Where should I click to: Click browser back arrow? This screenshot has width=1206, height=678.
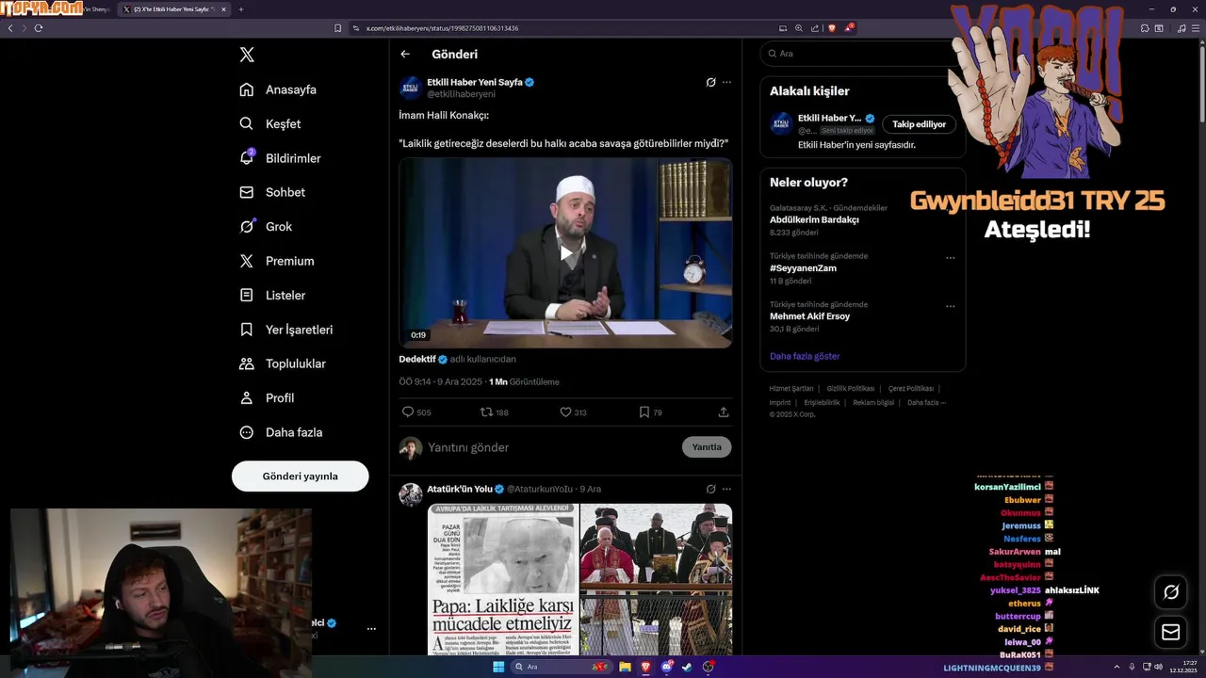click(x=10, y=28)
